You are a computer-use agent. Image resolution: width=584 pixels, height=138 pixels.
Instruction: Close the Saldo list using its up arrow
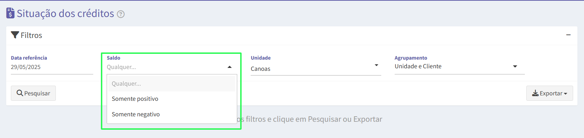(230, 67)
